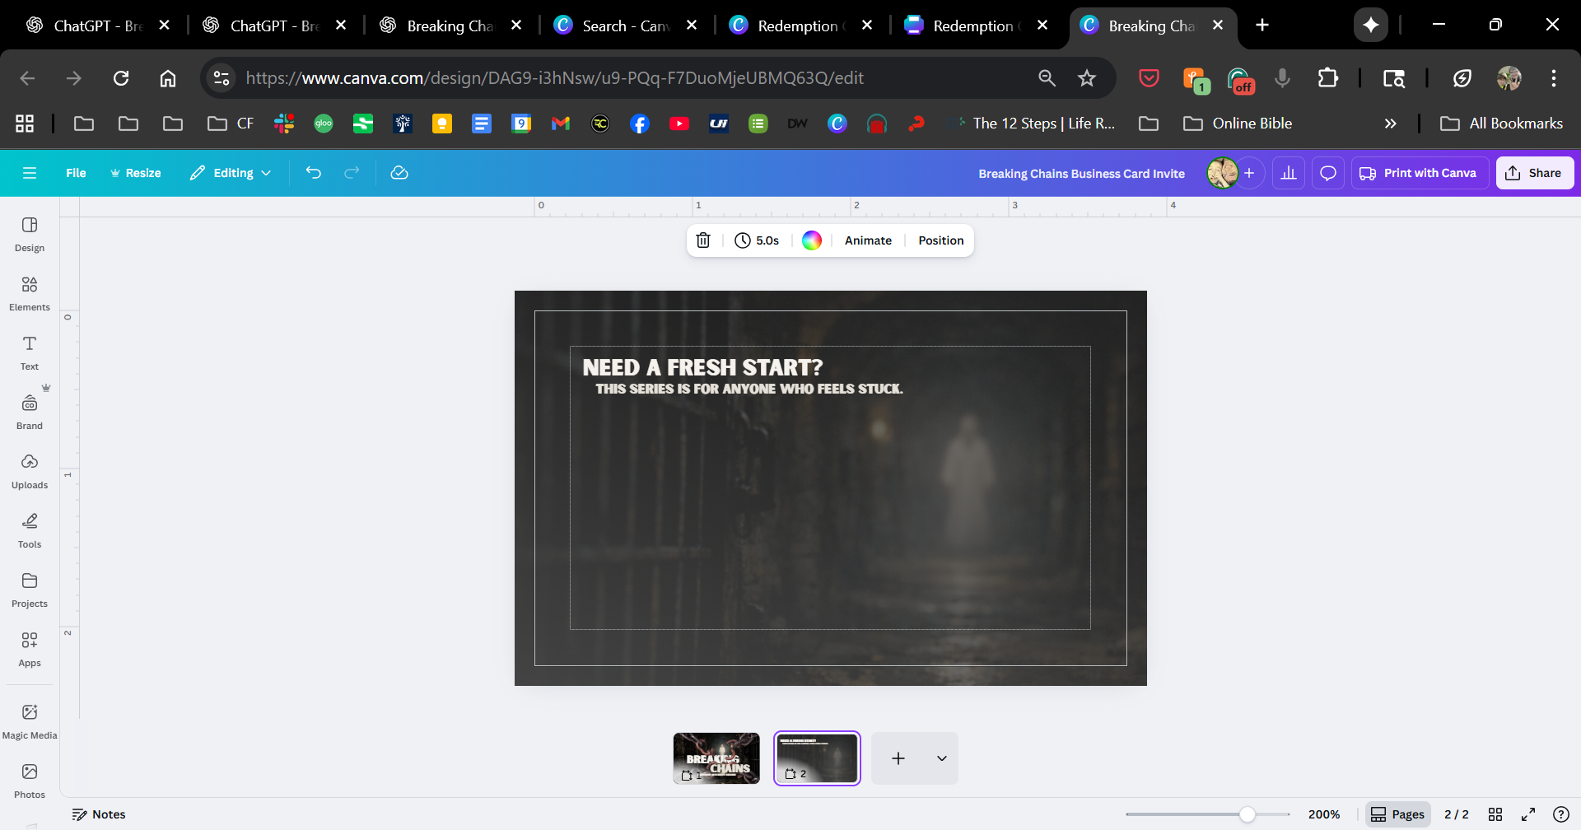The height and width of the screenshot is (830, 1581).
Task: Click the cloud save status icon
Action: pos(399,173)
